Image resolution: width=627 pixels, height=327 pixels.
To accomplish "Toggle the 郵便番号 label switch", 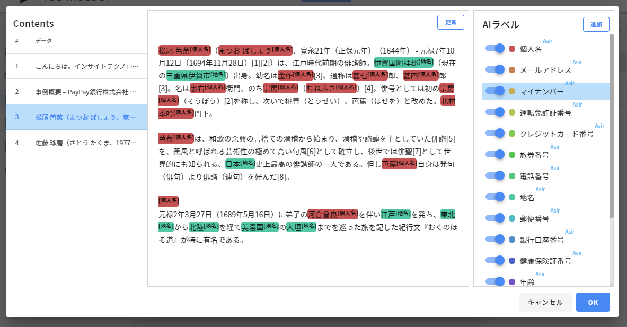I will tap(495, 218).
